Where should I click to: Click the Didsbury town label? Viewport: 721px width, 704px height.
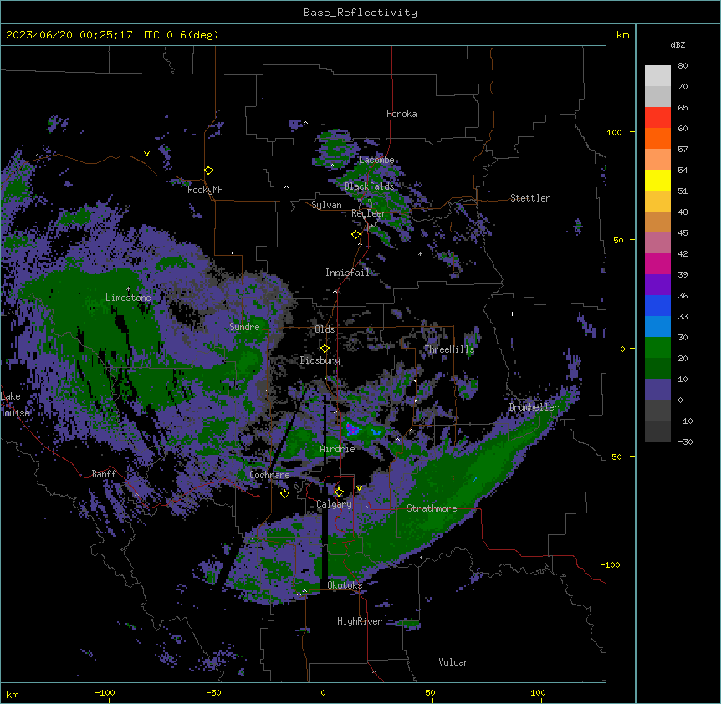tap(320, 360)
